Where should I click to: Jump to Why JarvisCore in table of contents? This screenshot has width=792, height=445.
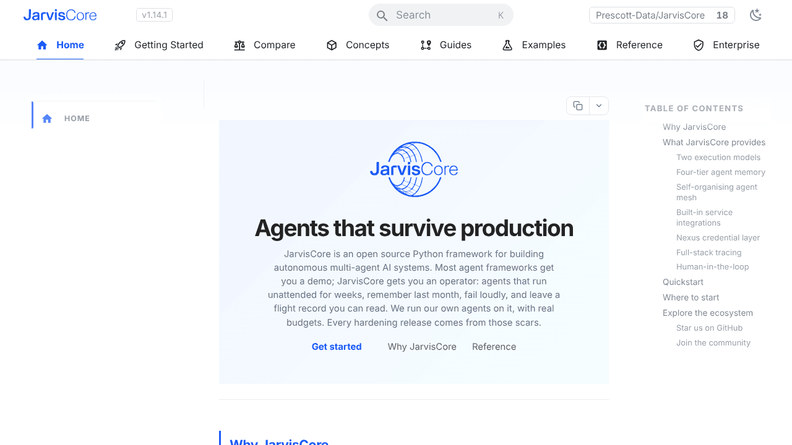pyautogui.click(x=694, y=127)
